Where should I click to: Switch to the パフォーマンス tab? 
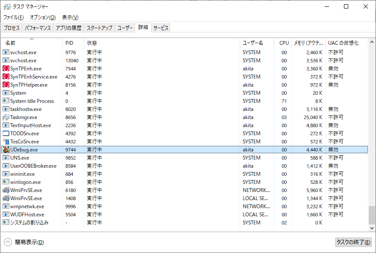click(38, 28)
